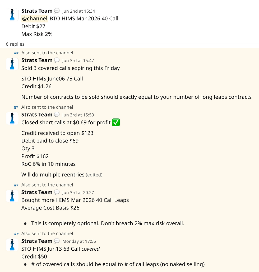Click speech bubble emoji beside Strats Team at 15:59
259x272 pixels.
click(57, 114)
